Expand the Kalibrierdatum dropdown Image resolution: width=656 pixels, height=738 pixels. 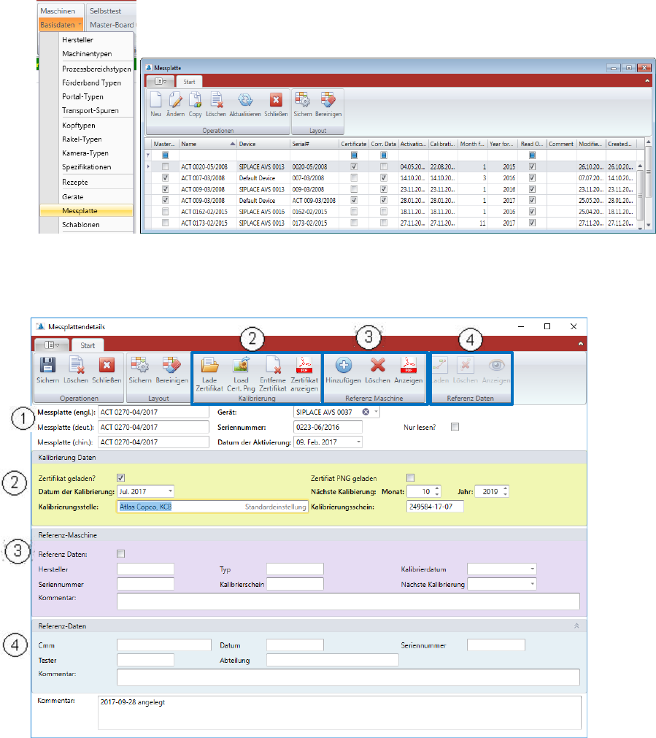coord(532,569)
